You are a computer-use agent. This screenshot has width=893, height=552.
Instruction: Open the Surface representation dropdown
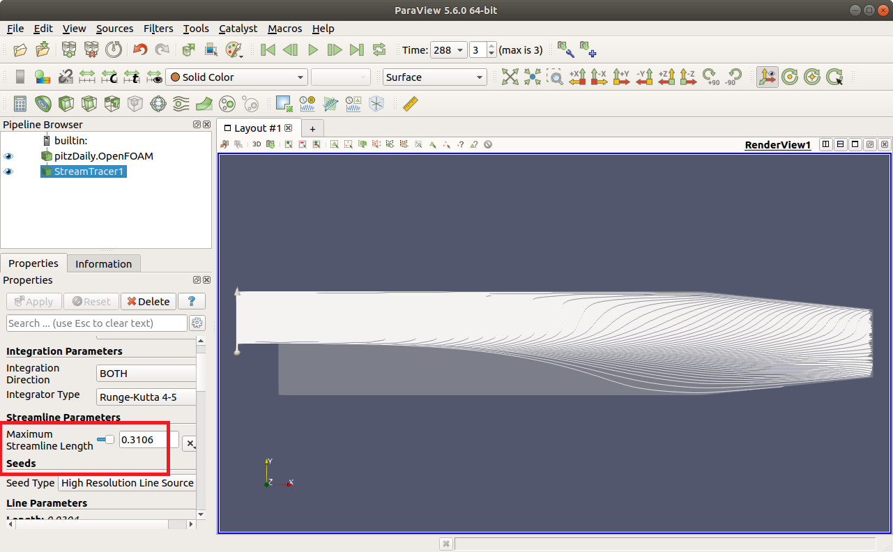434,77
